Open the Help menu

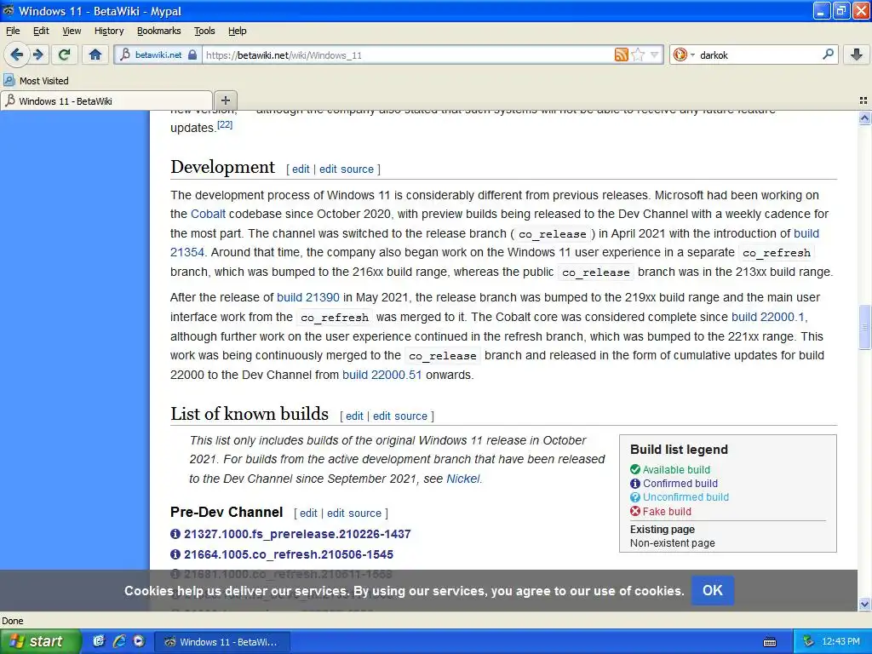click(x=238, y=31)
